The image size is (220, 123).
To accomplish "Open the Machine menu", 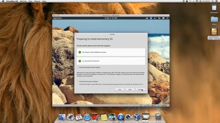I will point(23,1).
